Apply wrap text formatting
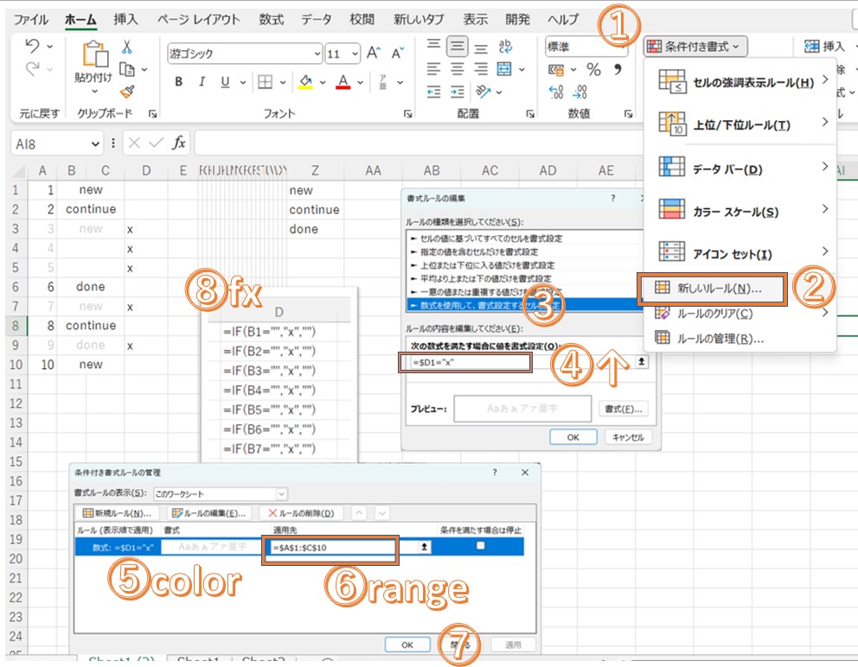 tap(504, 47)
